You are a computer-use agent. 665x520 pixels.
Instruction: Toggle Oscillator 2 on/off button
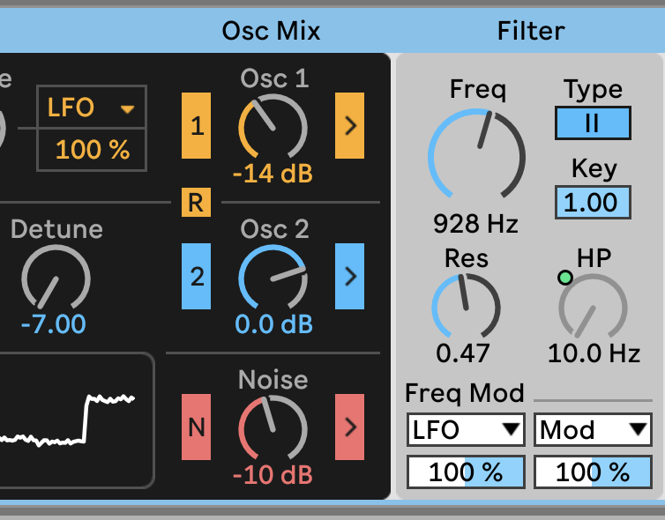tap(197, 276)
